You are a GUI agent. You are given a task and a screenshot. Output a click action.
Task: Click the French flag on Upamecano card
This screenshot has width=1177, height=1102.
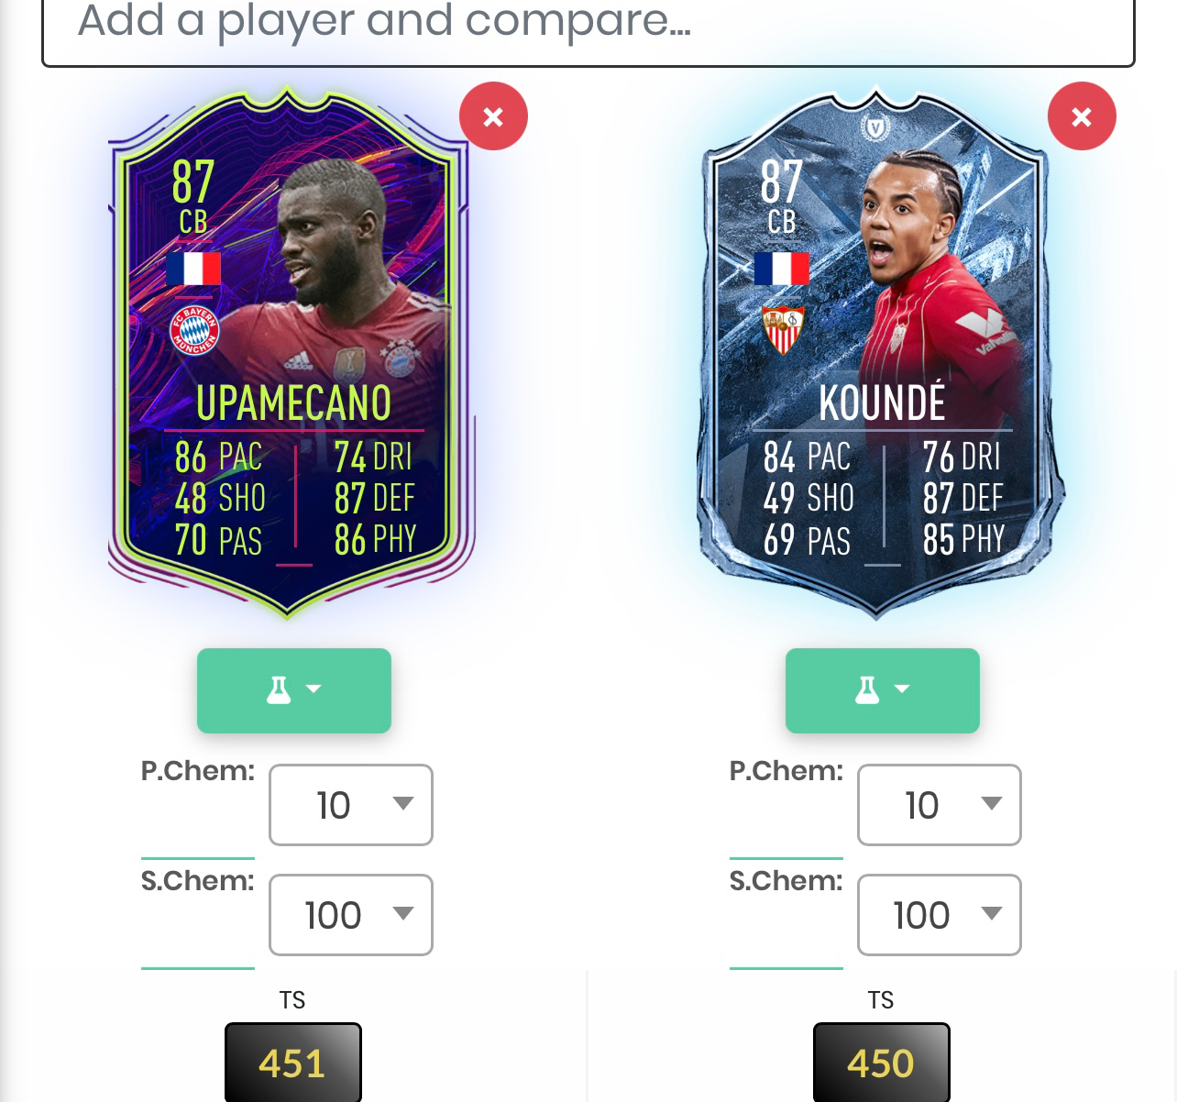point(193,269)
